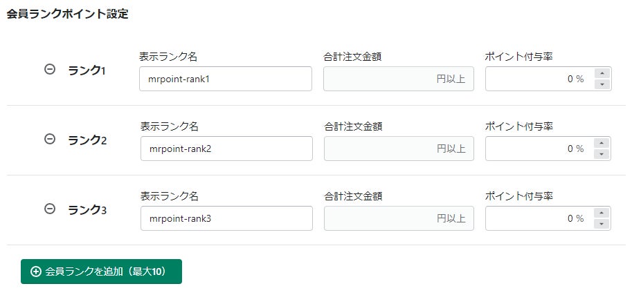Decrease Rank 2 point rate with down arrow
Viewport: 632px width, 295px height.
(x=602, y=154)
